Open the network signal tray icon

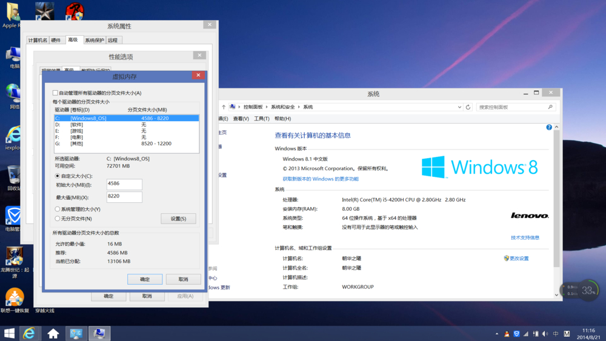[526, 334]
